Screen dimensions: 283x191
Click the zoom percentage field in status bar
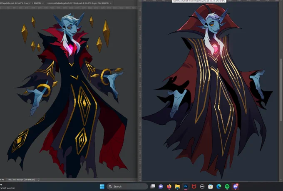(x=2, y=180)
